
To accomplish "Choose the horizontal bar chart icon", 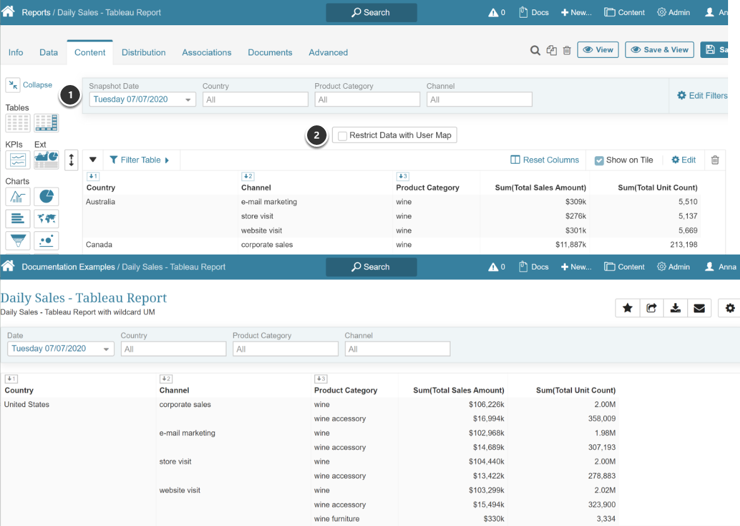I will point(18,219).
